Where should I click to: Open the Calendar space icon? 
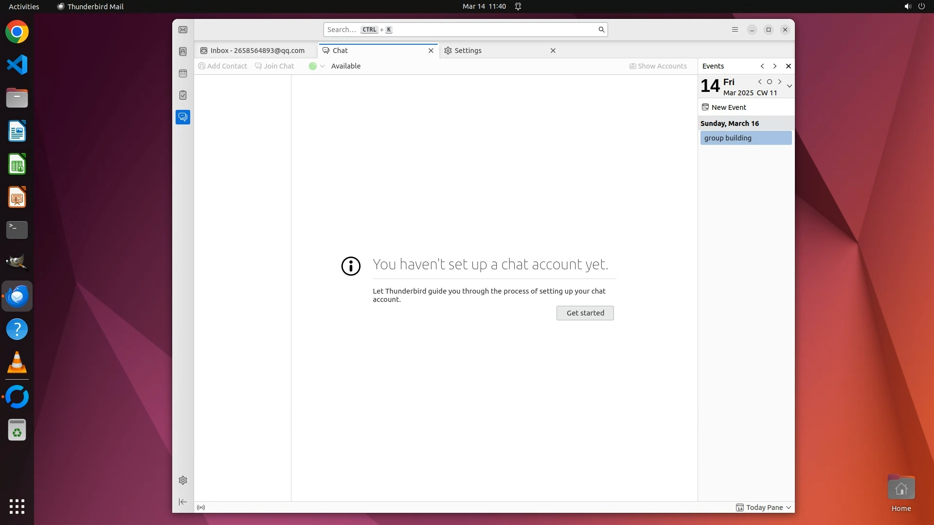click(x=183, y=73)
